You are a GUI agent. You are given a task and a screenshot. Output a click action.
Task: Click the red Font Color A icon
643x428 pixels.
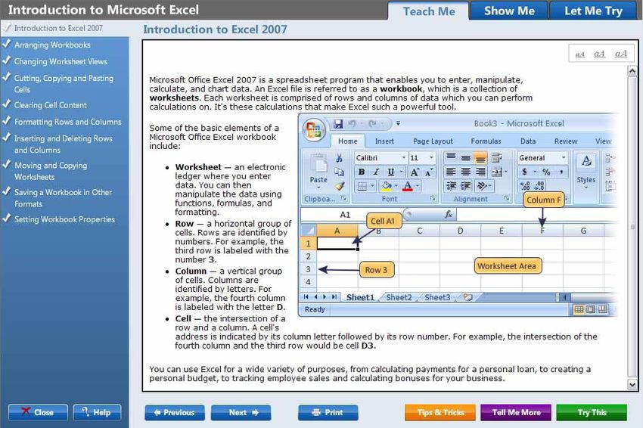pos(407,187)
